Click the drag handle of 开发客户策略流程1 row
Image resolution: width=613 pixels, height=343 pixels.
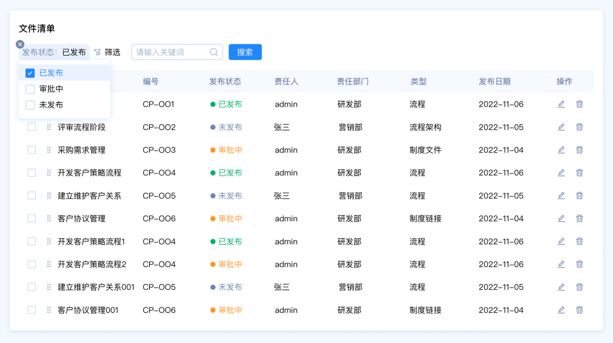(x=49, y=242)
